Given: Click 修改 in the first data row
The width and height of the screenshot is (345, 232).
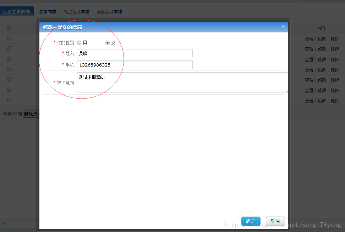Looking at the screenshot, I should click(x=322, y=39).
